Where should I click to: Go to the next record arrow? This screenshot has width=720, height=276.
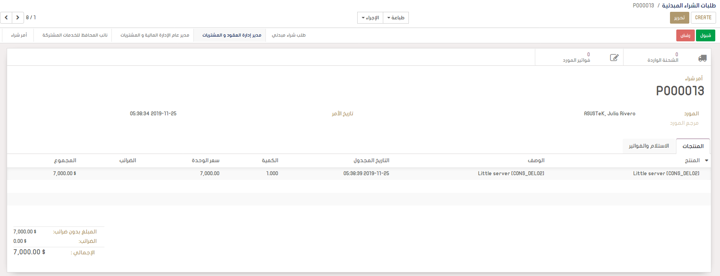coord(18,18)
